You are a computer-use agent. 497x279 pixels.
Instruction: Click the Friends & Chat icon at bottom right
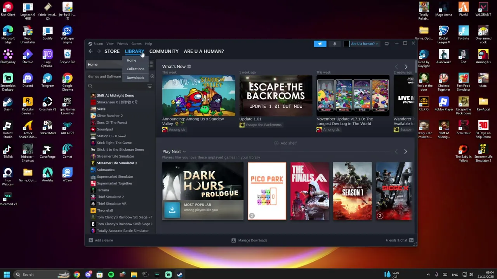(411, 240)
